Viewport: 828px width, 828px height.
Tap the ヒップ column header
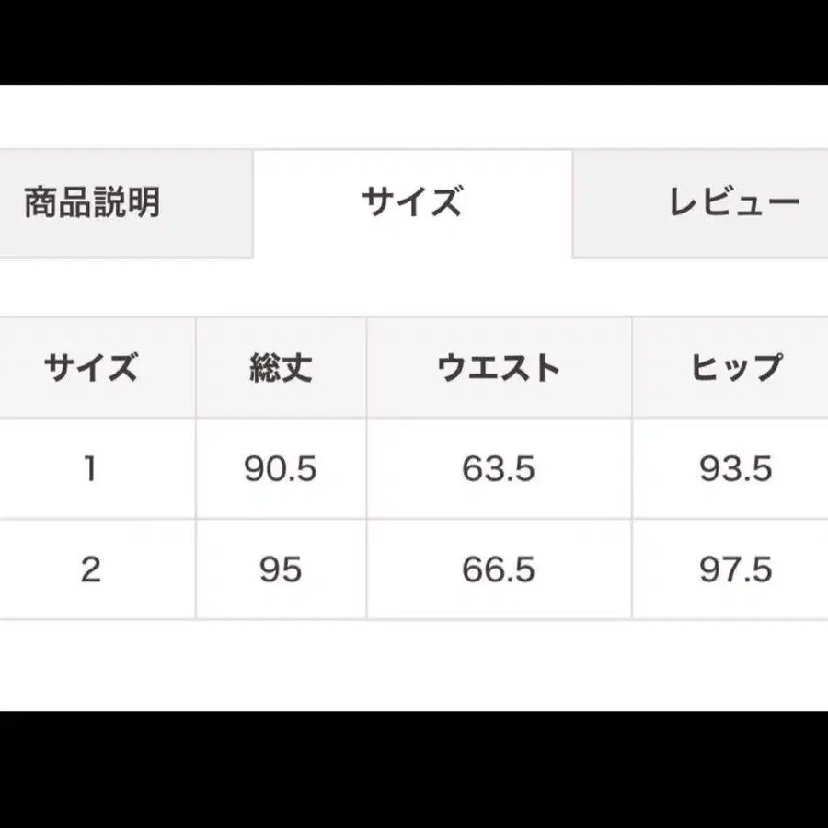tap(735, 368)
